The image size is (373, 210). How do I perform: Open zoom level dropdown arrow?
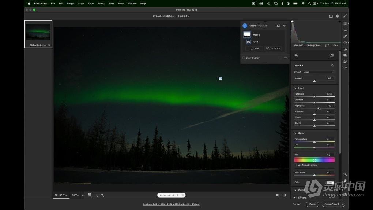click(83, 195)
